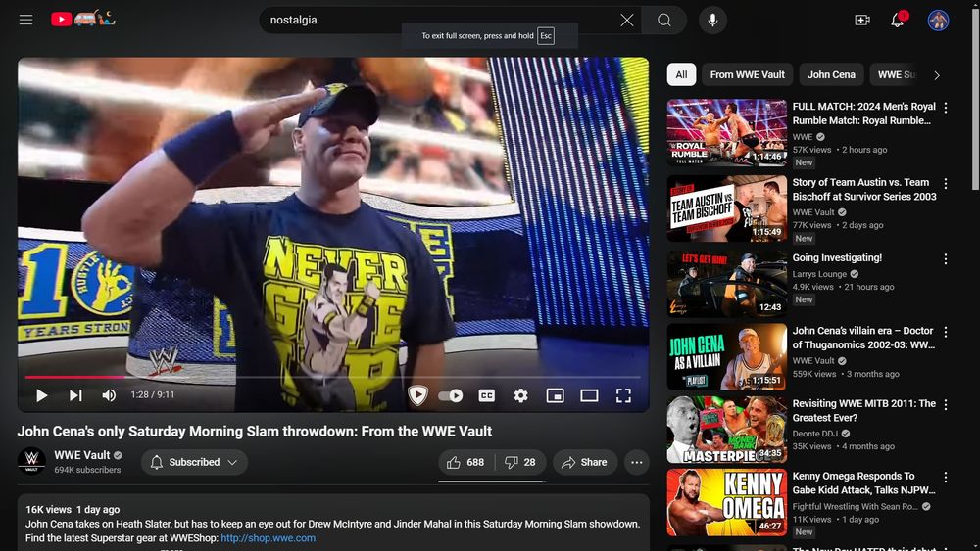Select the John Cena chip

tap(831, 74)
